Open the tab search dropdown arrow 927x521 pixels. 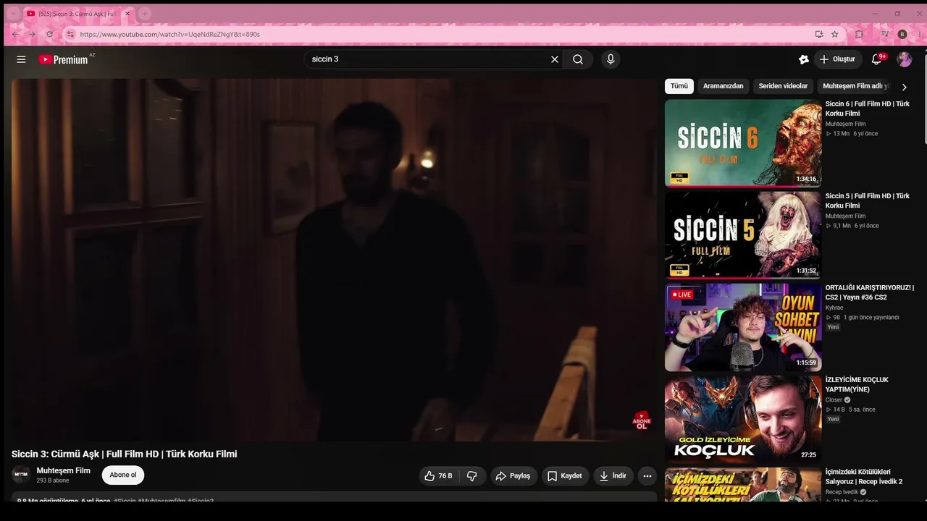tap(13, 14)
